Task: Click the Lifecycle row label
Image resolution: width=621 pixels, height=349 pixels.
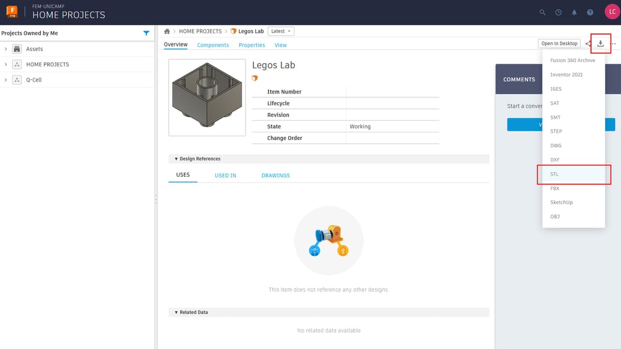Action: pos(278,103)
